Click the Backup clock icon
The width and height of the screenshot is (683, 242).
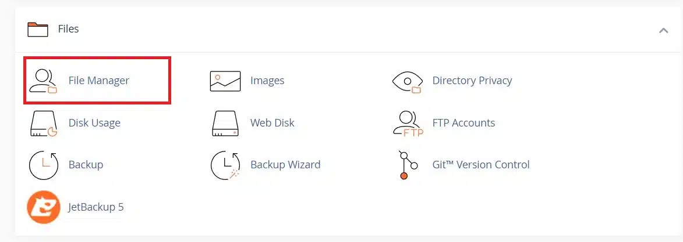44,165
